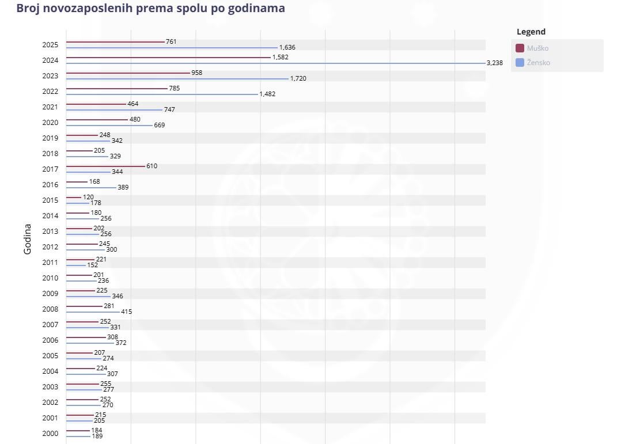Image resolution: width=621 pixels, height=444 pixels.
Task: Click the 2024 year axis label
Action: (x=50, y=60)
